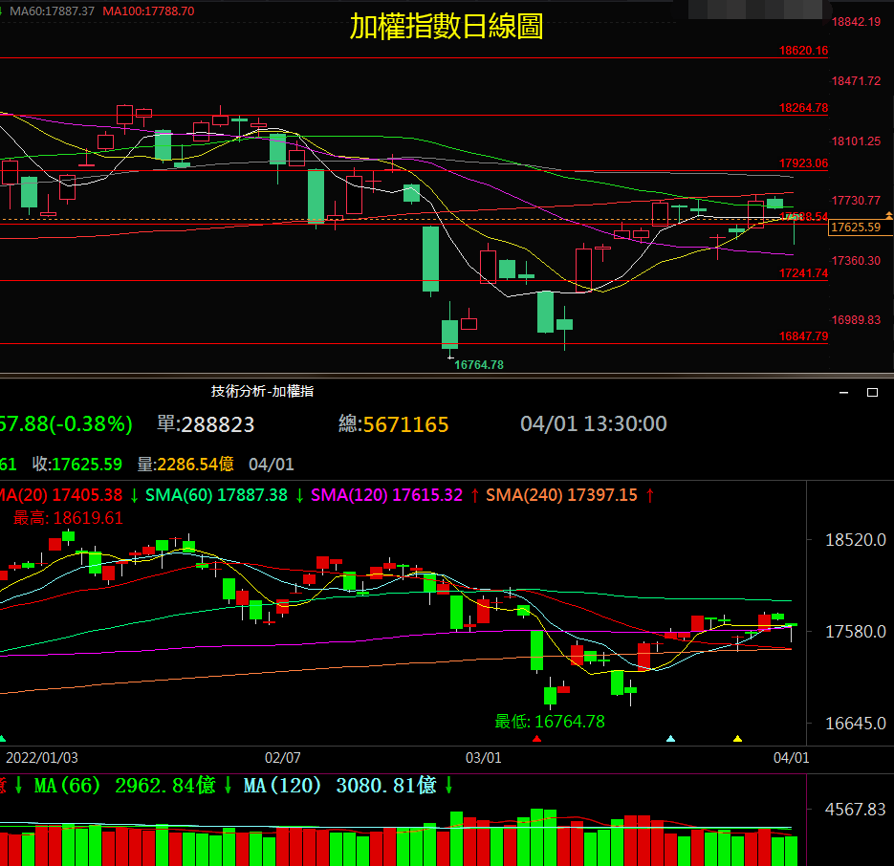Click the SMA(240) 17397.15 indicator label

click(x=561, y=495)
